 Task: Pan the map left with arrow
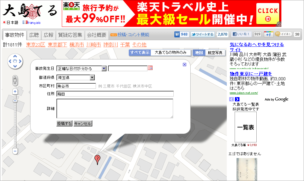[x=10, y=61]
